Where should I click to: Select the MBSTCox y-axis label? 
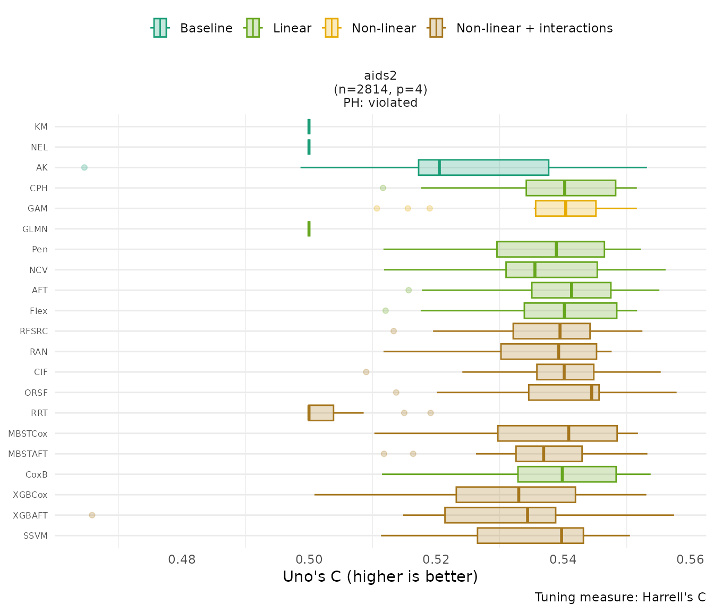[x=28, y=433]
